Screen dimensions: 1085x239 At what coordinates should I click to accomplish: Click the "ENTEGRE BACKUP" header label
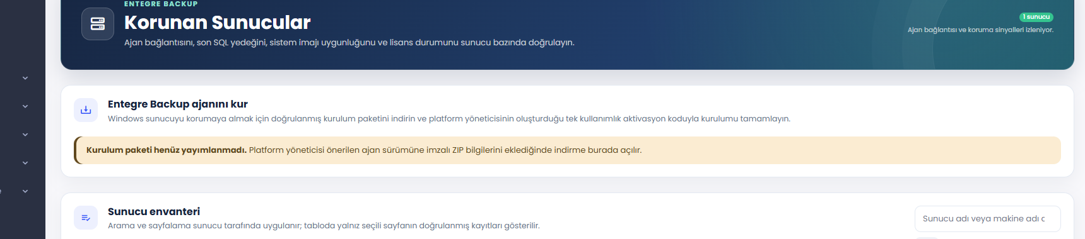161,4
